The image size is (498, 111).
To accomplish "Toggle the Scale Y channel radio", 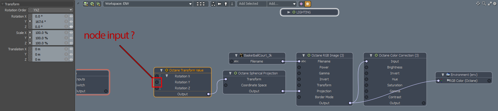I will [30, 38].
